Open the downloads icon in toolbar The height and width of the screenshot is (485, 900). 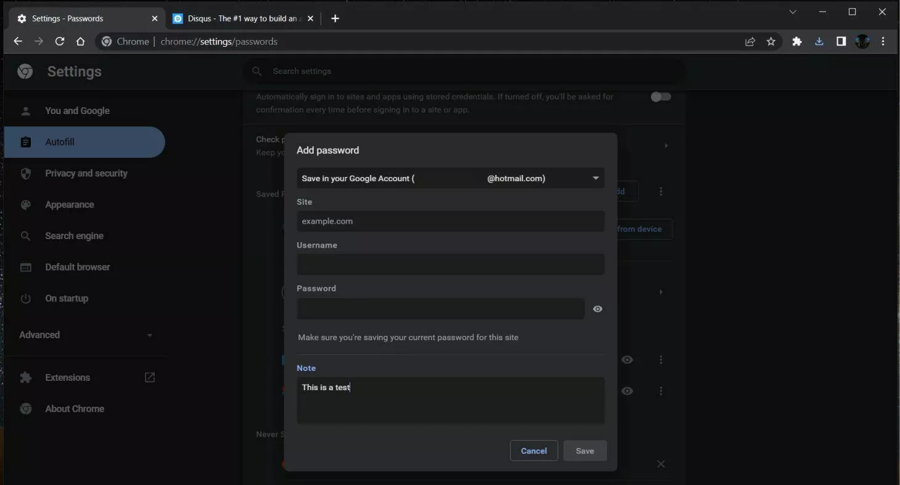[x=819, y=41]
